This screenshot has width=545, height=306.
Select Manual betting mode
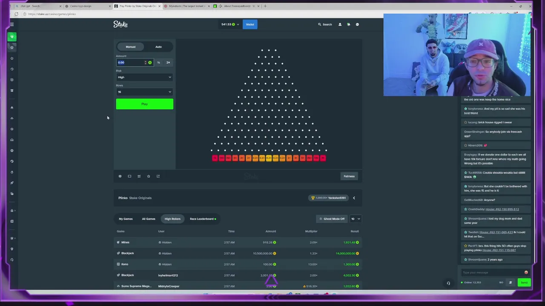pyautogui.click(x=131, y=47)
